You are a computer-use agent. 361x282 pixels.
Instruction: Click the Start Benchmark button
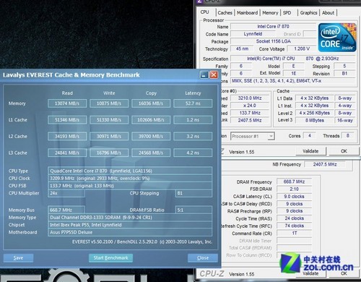[110, 258]
